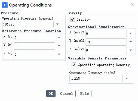Uncheck the Gravity checkbox
Image resolution: width=138 pixels, height=101 pixels.
click(72, 19)
